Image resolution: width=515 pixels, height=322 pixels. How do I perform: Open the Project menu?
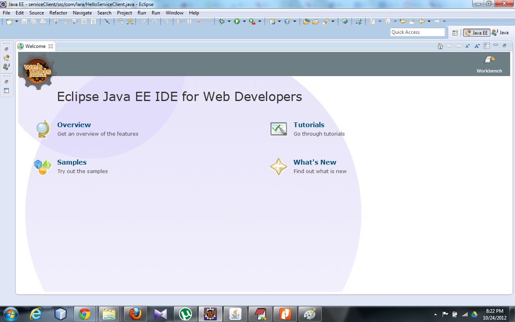[124, 13]
